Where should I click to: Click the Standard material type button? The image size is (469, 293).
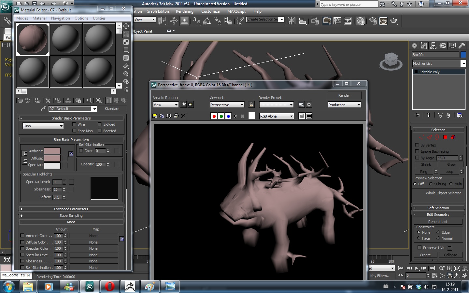point(112,109)
